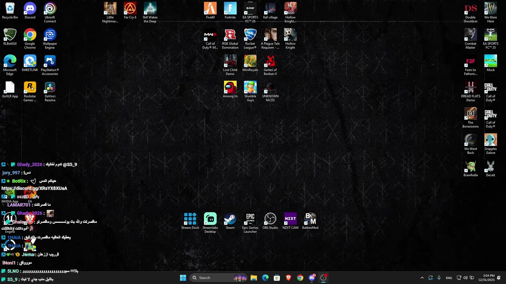Viewport: 506px width, 284px height.
Task: Select the GoXLR App file icon
Action: tap(10, 90)
